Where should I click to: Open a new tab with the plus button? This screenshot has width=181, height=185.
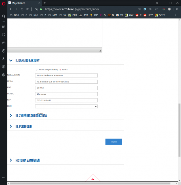click(x=45, y=3)
